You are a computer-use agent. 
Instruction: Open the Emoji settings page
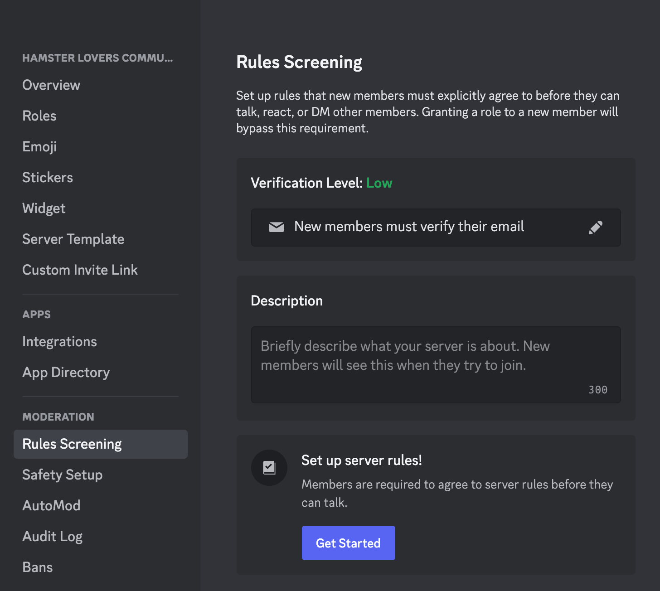click(x=39, y=147)
